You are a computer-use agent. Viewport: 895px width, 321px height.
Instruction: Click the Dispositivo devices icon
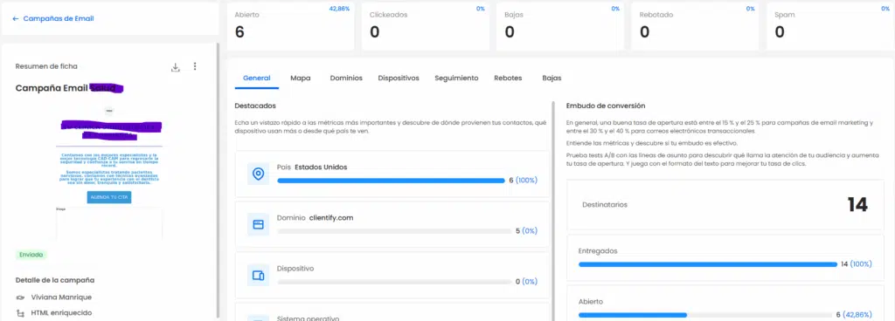pyautogui.click(x=258, y=276)
